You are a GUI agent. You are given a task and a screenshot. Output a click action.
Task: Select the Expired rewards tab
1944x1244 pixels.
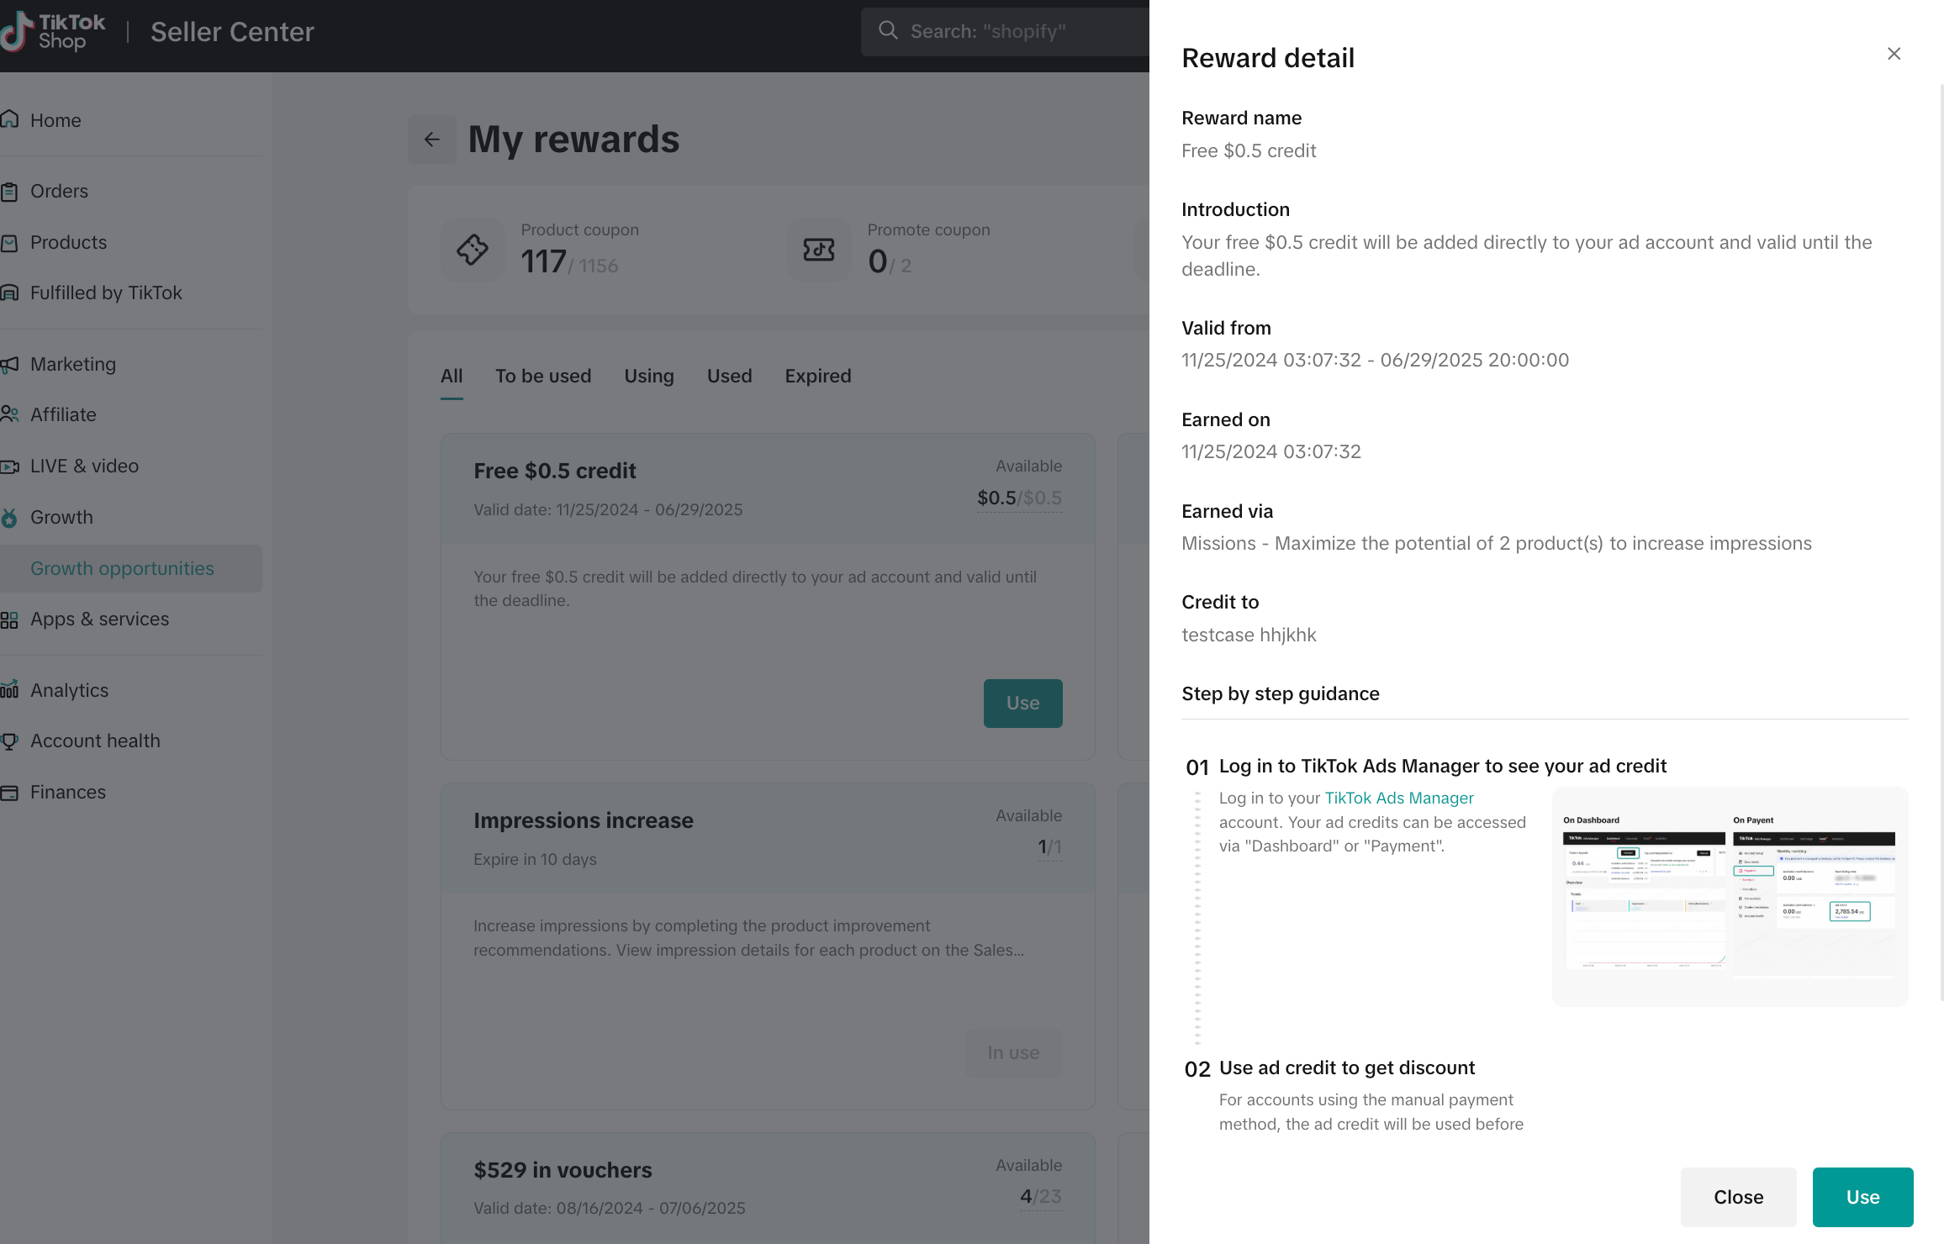coord(817,377)
